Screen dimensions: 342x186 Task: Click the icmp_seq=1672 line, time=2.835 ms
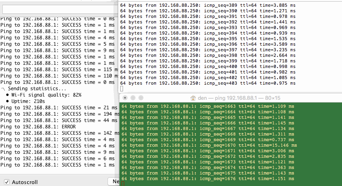[208, 156]
